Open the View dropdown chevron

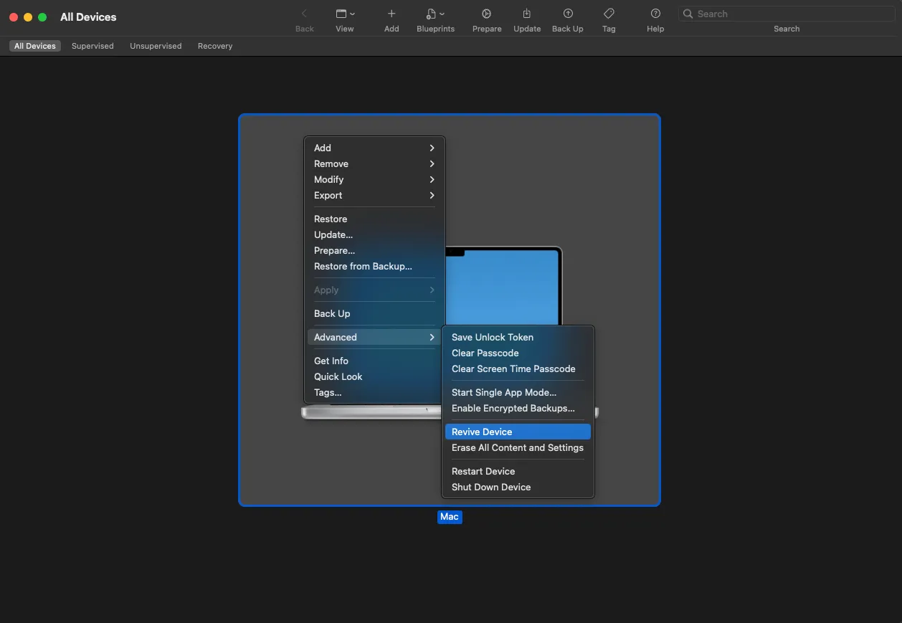pos(352,14)
